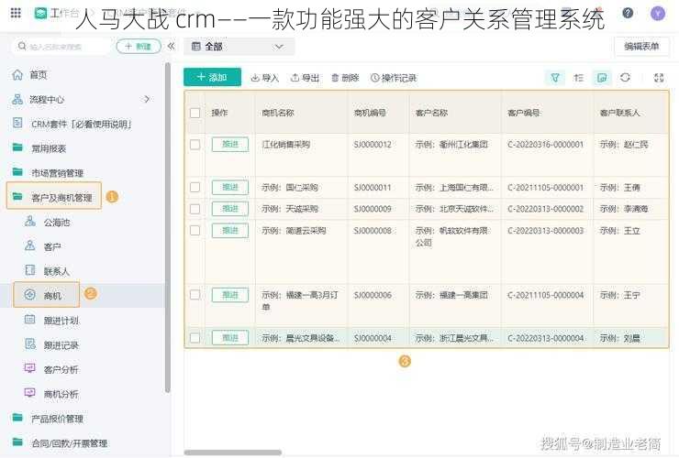Click the cell 示例: 上海国仁有限...

click(x=454, y=187)
